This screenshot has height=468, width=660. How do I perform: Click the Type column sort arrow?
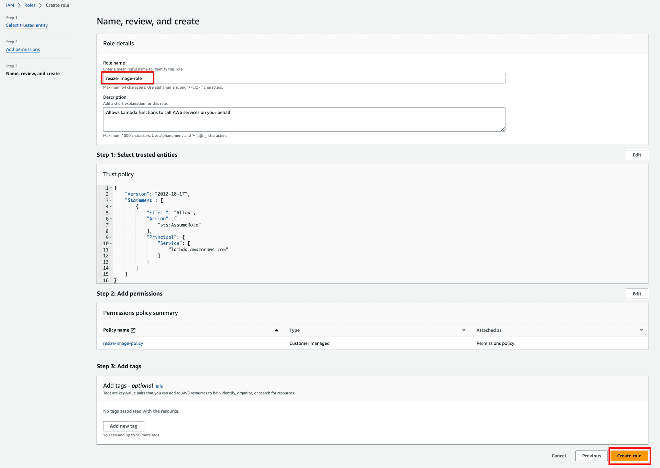point(464,330)
